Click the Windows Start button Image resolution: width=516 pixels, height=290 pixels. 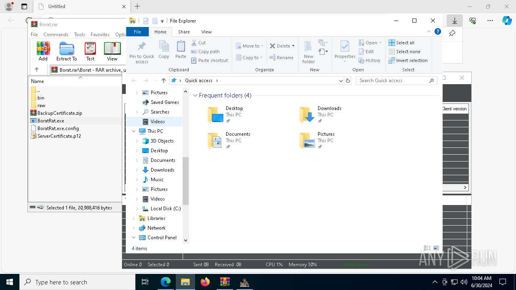pos(10,282)
